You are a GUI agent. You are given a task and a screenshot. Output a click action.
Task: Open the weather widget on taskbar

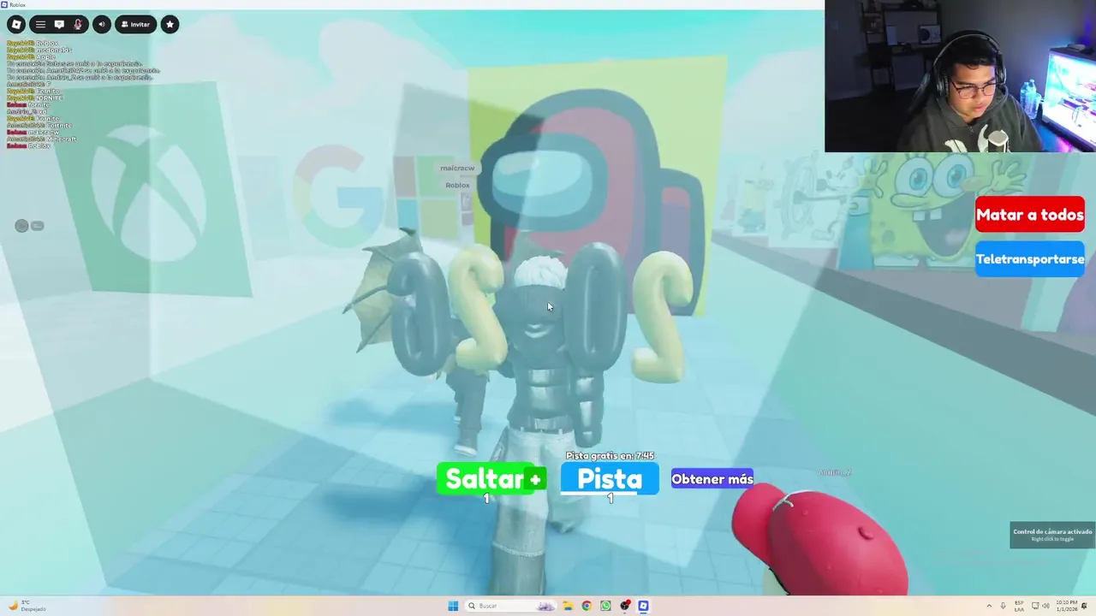(x=27, y=606)
